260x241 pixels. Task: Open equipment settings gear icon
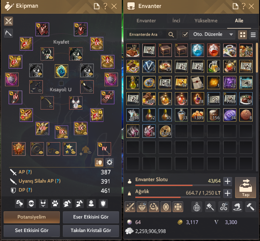click(109, 162)
